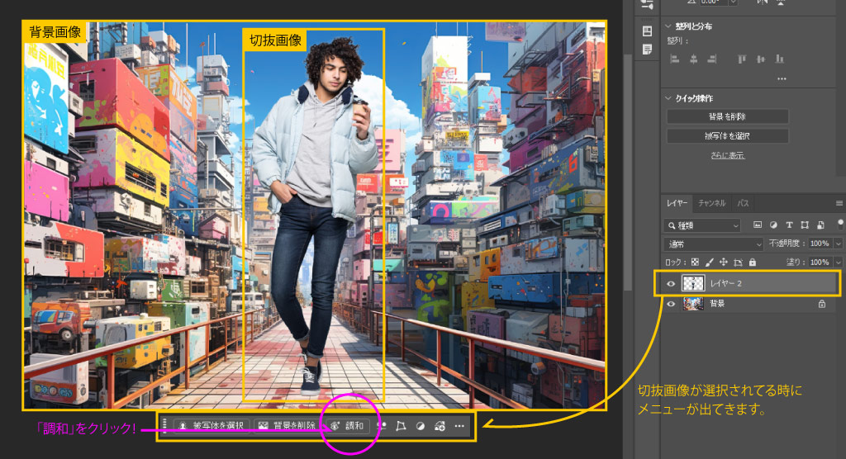Viewport: 846px width, 459px height.
Task: Click the transform icon in contextual taskbar
Action: pos(401,426)
